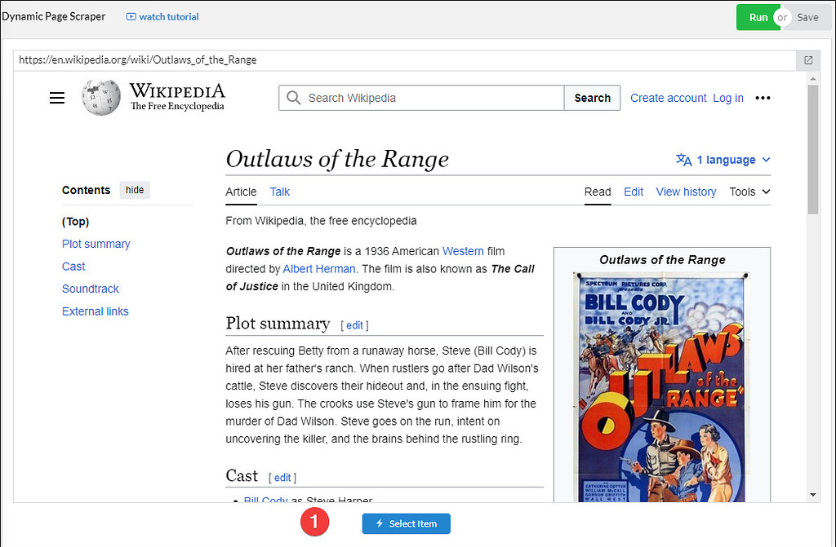836x547 pixels.
Task: Open the Wikipedia hamburger menu
Action: point(56,97)
